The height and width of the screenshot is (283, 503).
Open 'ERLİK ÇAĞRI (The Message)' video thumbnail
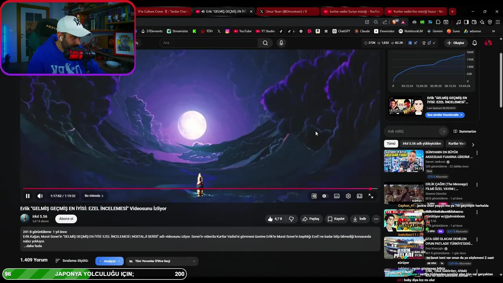(404, 193)
